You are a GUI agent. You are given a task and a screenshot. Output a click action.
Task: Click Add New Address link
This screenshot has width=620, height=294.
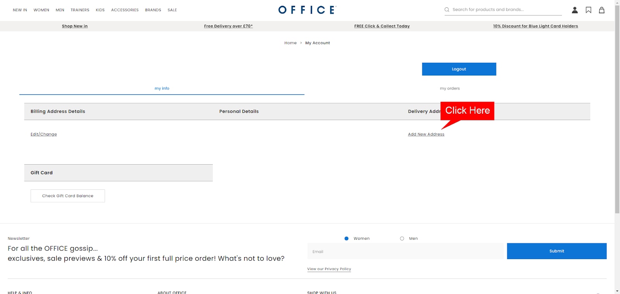coord(426,134)
